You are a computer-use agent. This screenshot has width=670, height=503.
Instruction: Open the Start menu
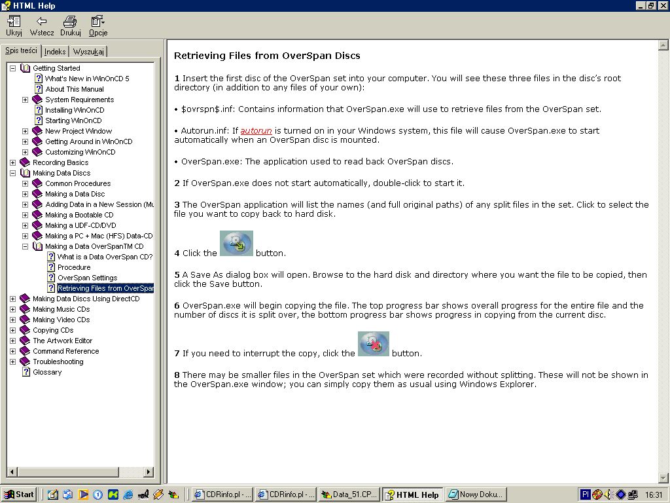point(18,494)
